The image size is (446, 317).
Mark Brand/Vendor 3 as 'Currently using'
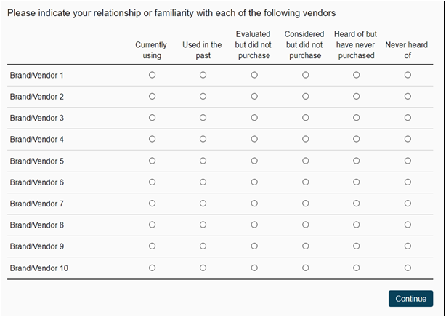pos(152,118)
